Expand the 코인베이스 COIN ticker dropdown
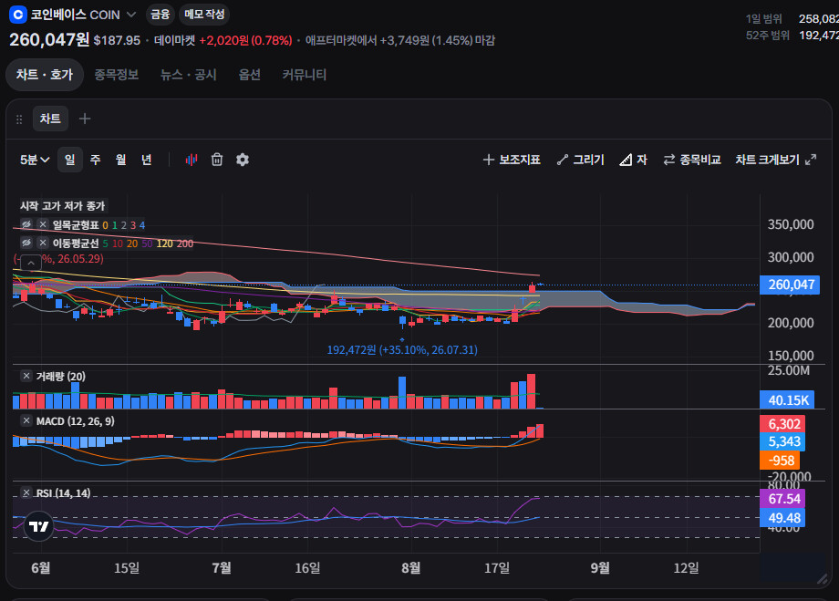The width and height of the screenshot is (839, 601). pos(131,15)
